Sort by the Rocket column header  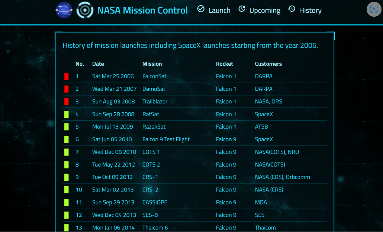click(x=225, y=64)
